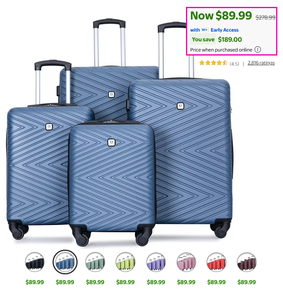Open the 2,816 ratings link
283x291 pixels.
click(x=261, y=63)
